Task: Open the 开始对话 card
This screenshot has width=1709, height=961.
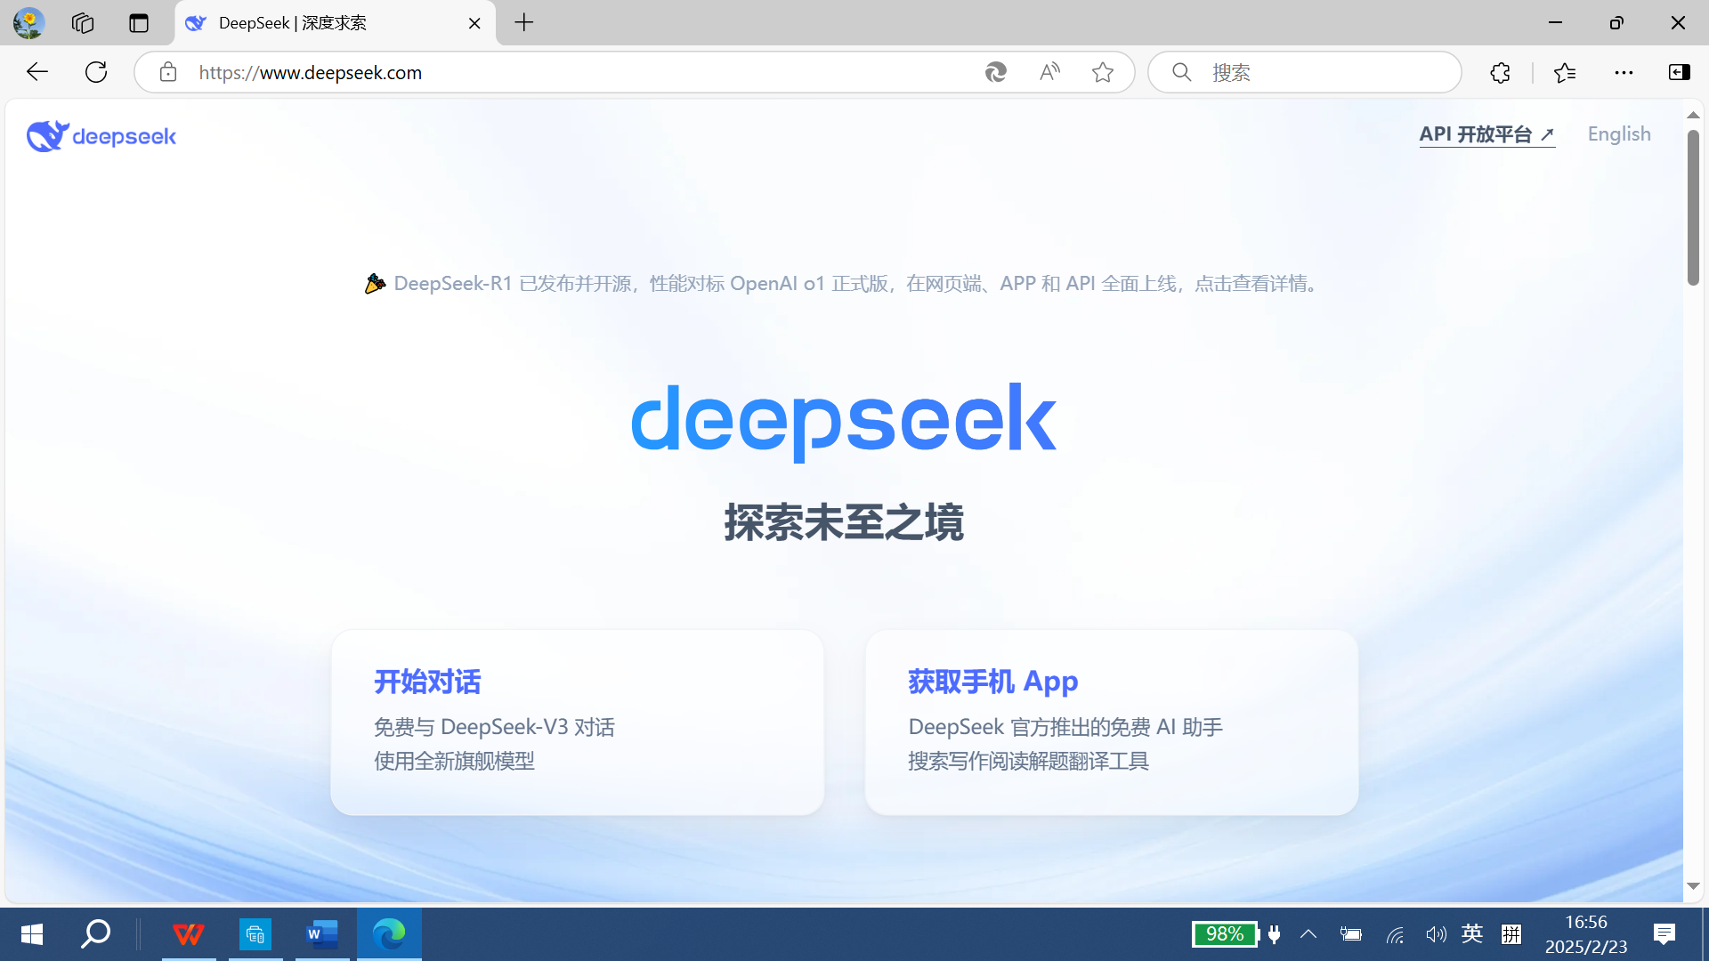Action: [577, 723]
